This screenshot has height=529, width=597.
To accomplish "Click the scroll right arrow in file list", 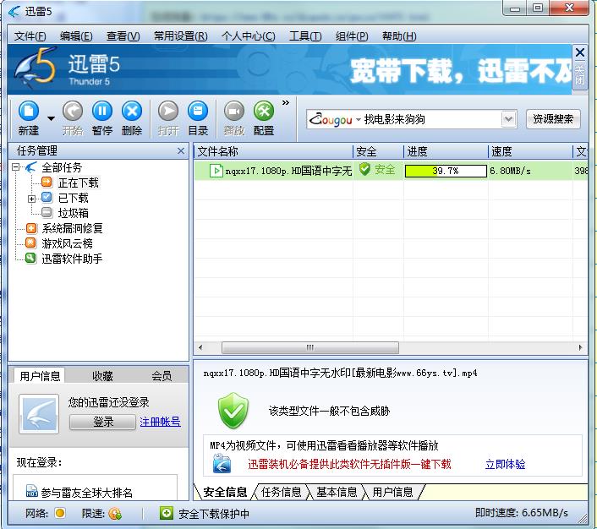I will click(x=580, y=347).
